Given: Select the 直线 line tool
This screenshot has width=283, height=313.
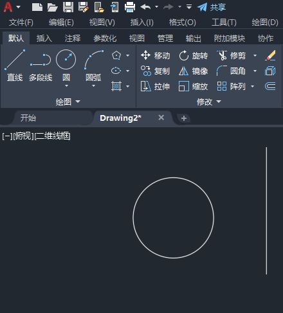Looking at the screenshot, I should [15, 66].
